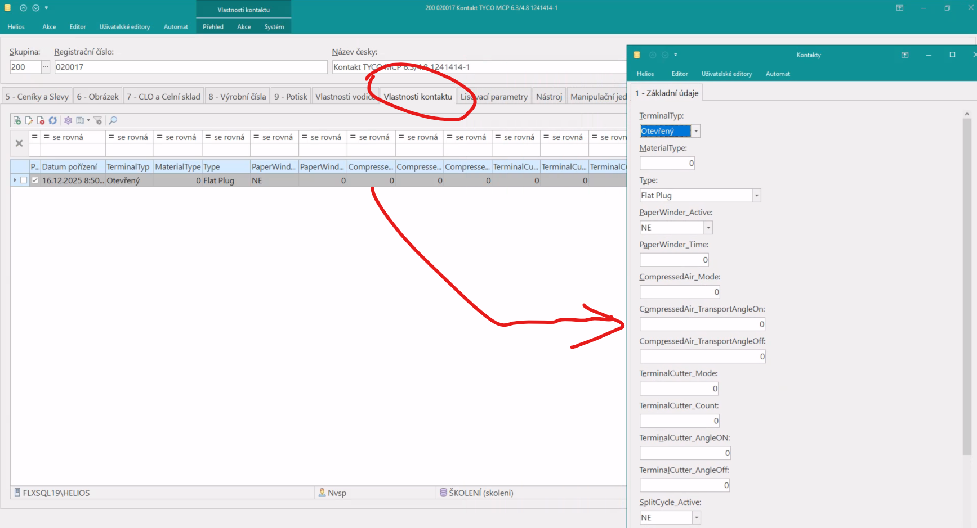
Task: Switch to the 9 - Potisk tab
Action: pos(291,97)
